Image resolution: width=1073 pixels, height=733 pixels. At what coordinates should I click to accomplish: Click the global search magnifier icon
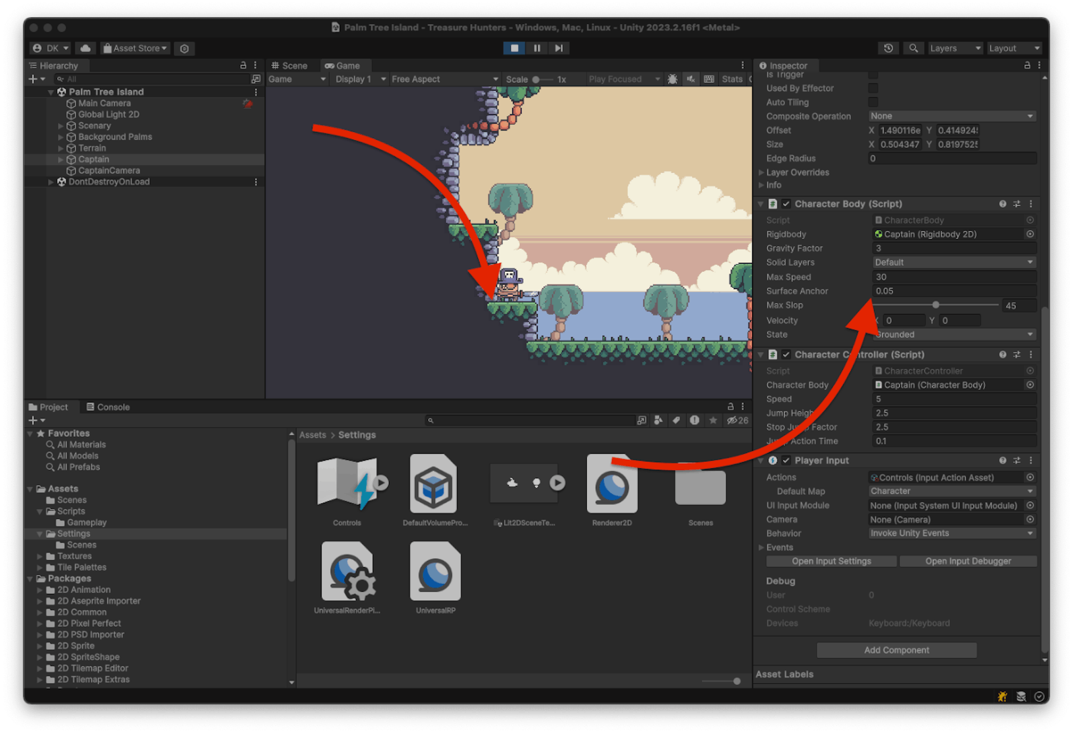click(x=913, y=48)
